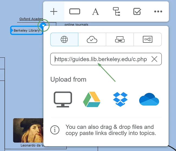This screenshot has height=151, width=176.
Task: Upload from computer monitor icon
Action: coord(63,99)
